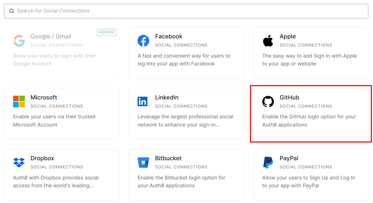Click the Facebook logo icon
Screen dimensions: 373x203
143,41
